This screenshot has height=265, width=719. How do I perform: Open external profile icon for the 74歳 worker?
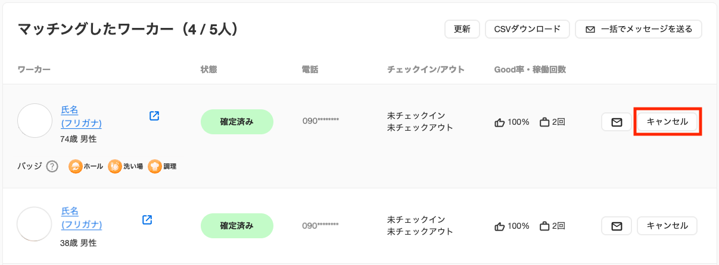(x=154, y=116)
